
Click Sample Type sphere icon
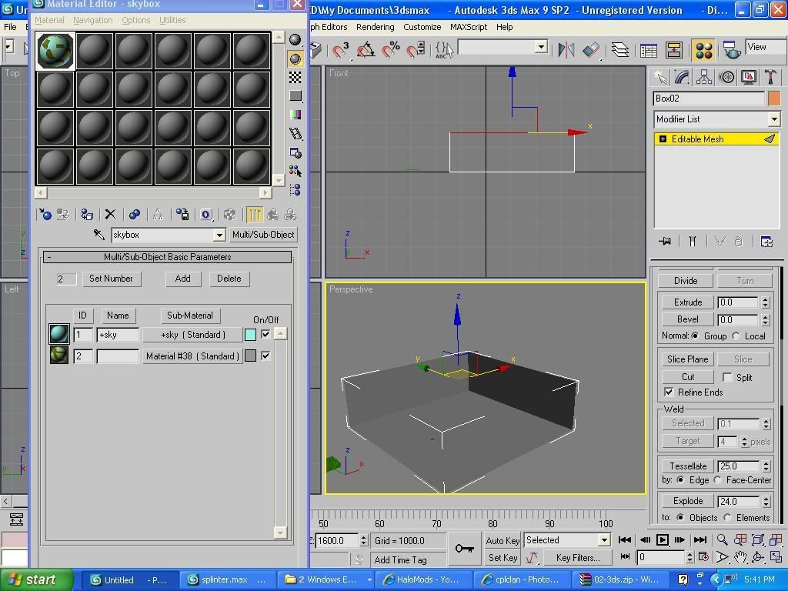[295, 40]
